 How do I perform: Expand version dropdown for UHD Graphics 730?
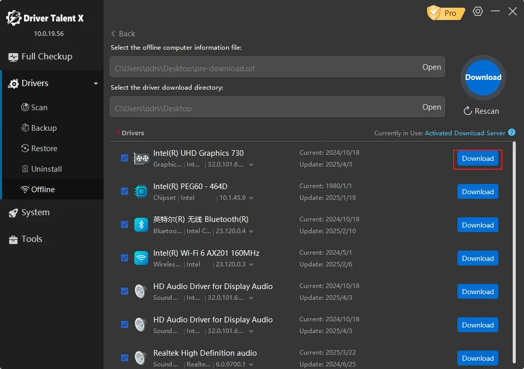pos(251,165)
